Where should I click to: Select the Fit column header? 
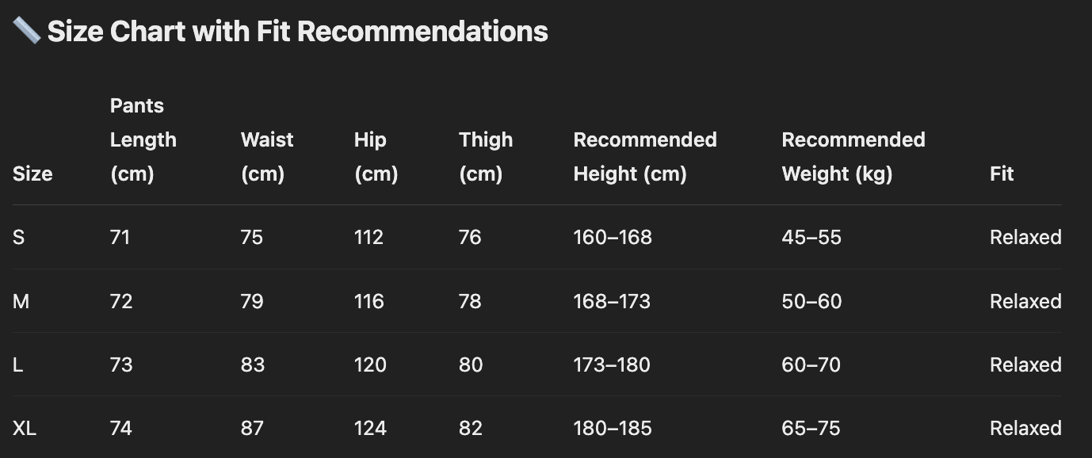pos(1002,174)
